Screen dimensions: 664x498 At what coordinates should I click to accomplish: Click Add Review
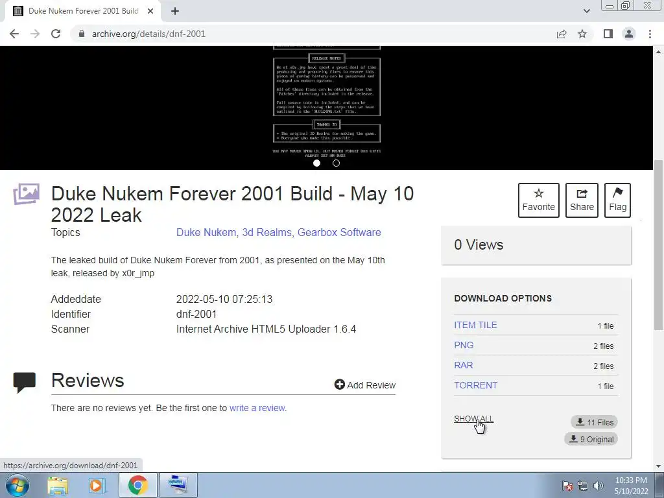pyautogui.click(x=365, y=385)
